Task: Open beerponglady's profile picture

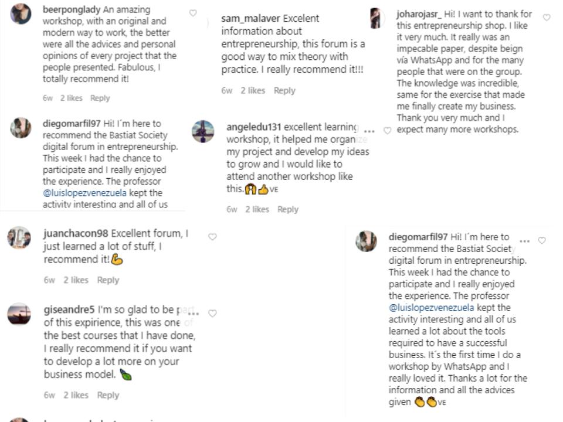Action: click(21, 14)
